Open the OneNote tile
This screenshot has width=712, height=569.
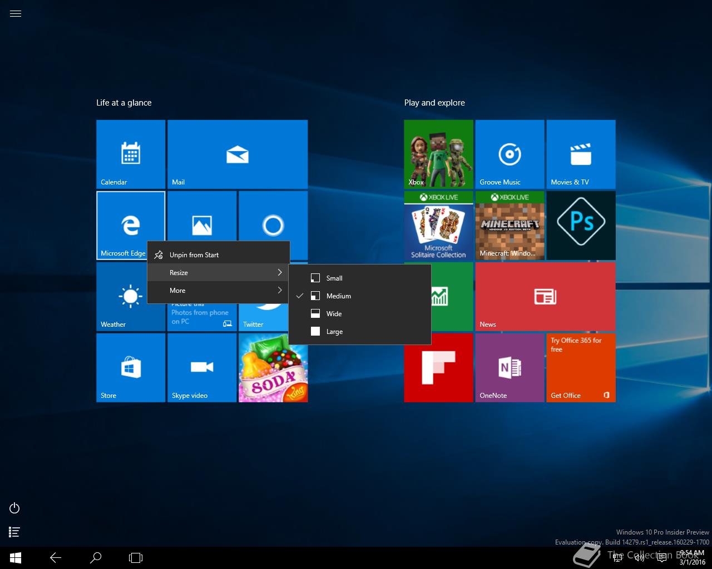[x=510, y=368]
